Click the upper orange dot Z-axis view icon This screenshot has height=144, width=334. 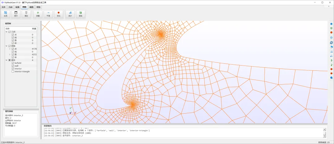click(332, 69)
